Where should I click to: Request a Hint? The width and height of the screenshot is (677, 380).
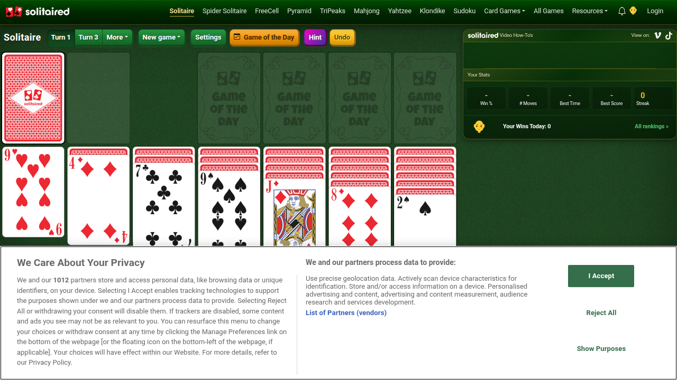(315, 37)
